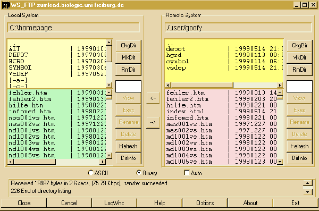Click remote file mask input box
Image resolution: width=319 pixels, height=211 pixels.
(299, 86)
